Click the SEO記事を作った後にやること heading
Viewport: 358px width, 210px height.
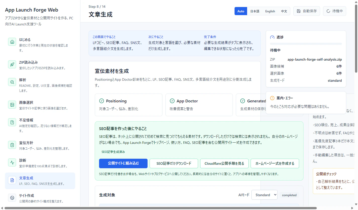[123, 129]
